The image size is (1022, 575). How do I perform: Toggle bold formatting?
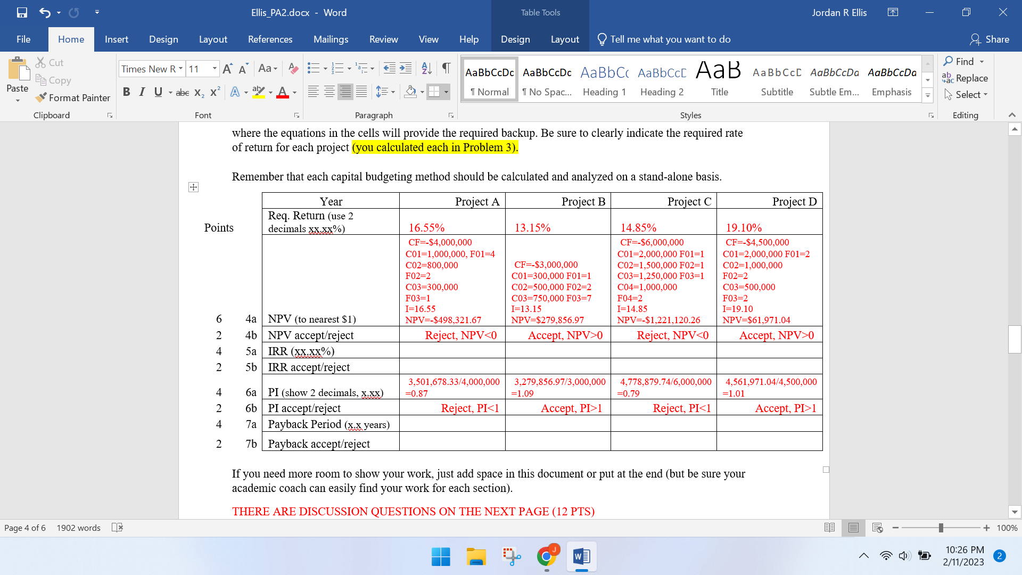tap(127, 92)
